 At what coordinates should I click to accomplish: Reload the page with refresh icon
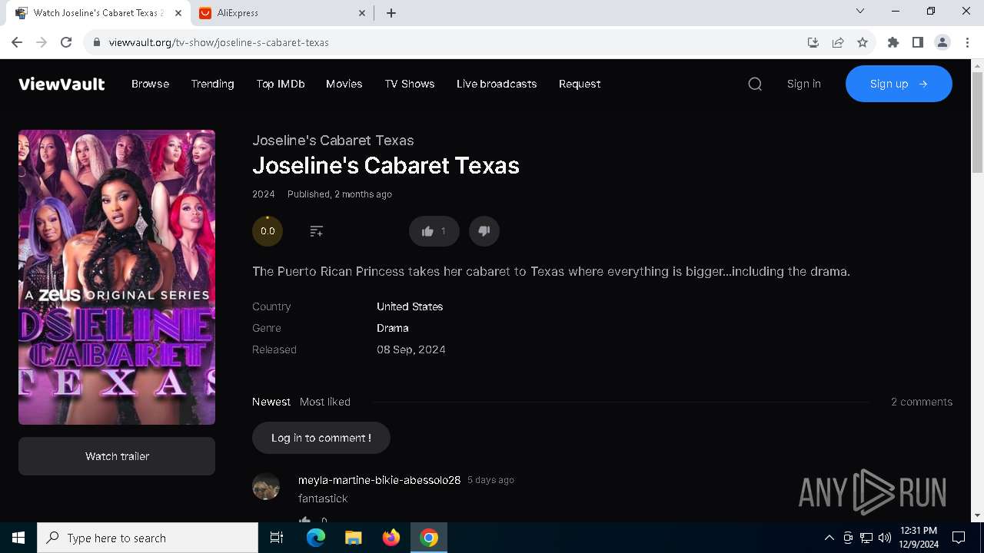coord(66,42)
